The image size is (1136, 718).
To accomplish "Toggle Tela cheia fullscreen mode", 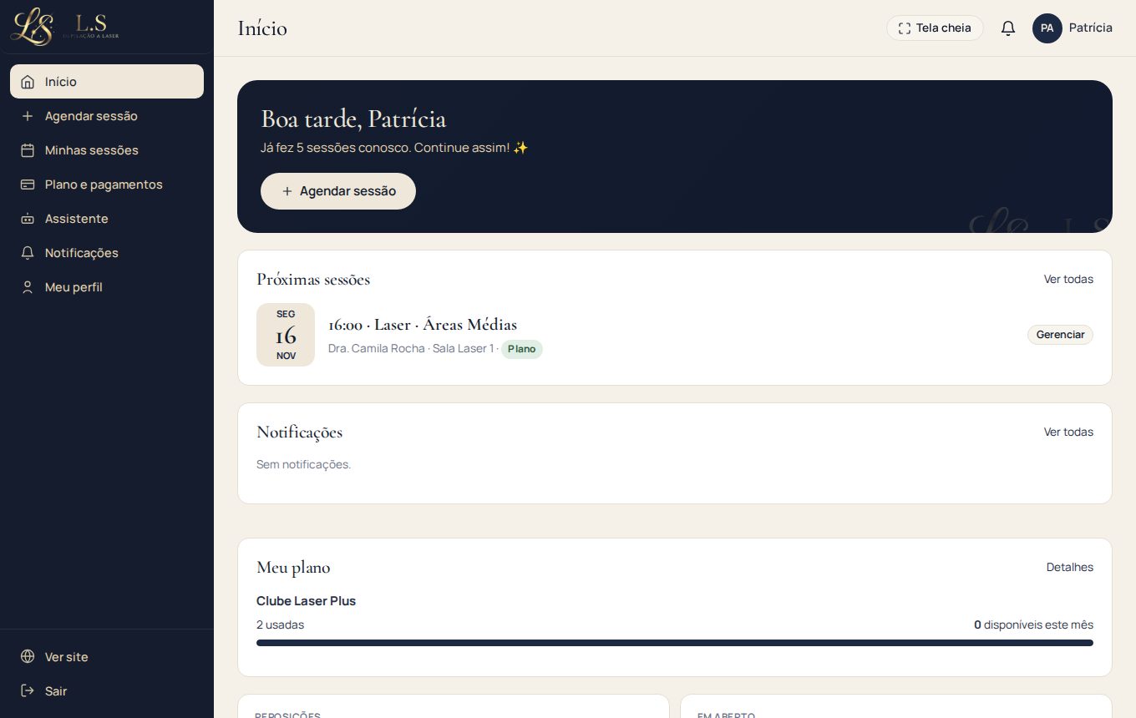I will pos(935,28).
